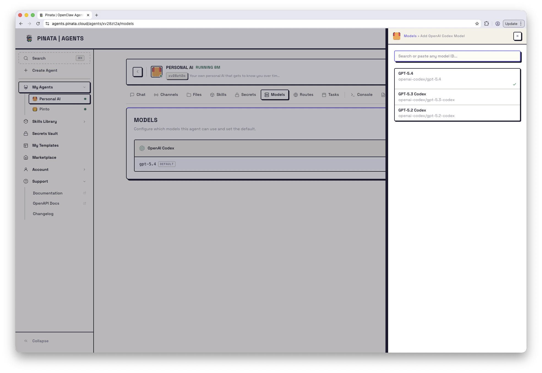Image resolution: width=542 pixels, height=373 pixels.
Task: Open the Console tab
Action: 361,94
